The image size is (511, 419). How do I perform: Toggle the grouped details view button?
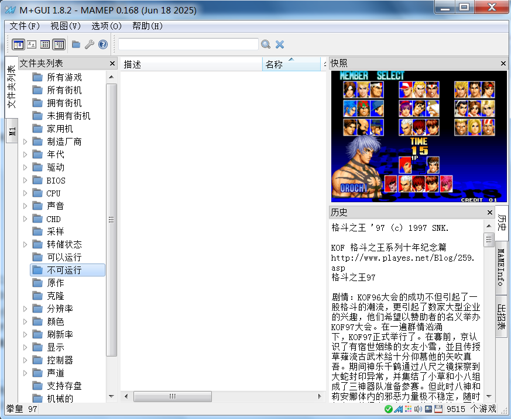(x=59, y=44)
